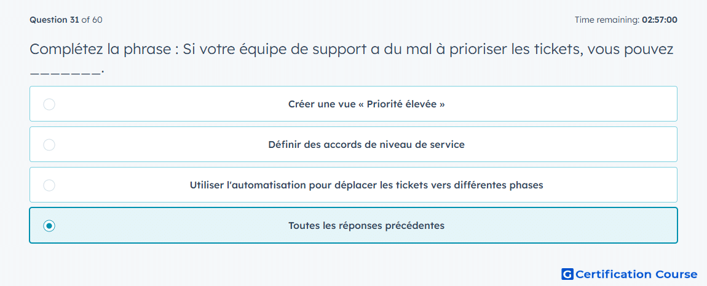This screenshot has height=286, width=707.
Task: Click empty area of the first answer card
Action: 564,104
